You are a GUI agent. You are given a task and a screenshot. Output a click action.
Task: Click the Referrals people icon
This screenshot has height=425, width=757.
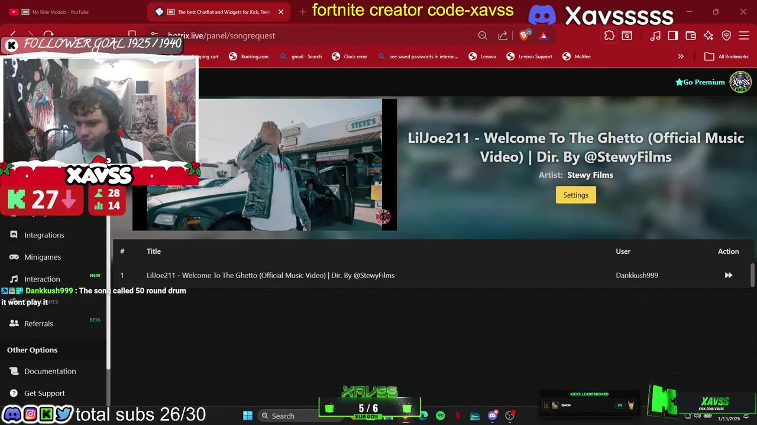pyautogui.click(x=14, y=323)
